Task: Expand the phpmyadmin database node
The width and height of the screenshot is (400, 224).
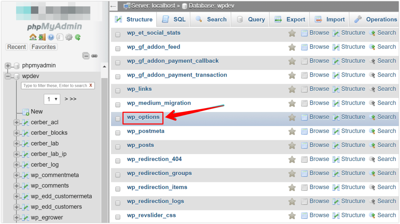Action: [x=8, y=65]
